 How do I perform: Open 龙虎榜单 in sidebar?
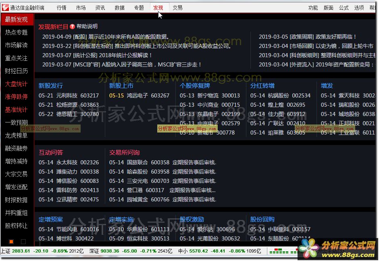tap(17, 135)
